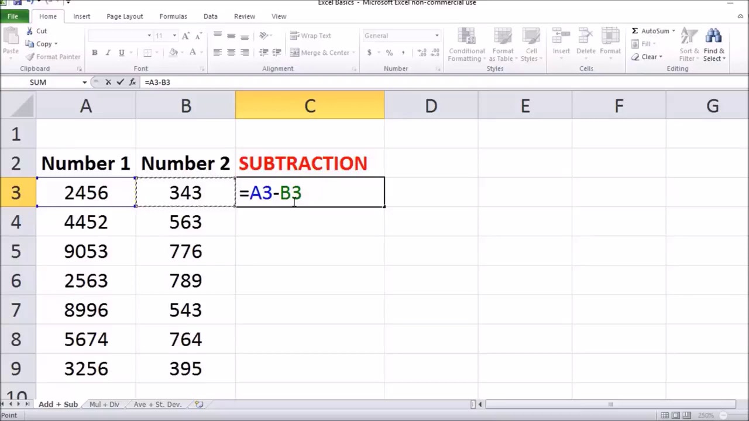Screen dimensions: 749x421
Task: Open the File menu
Action: (x=12, y=16)
